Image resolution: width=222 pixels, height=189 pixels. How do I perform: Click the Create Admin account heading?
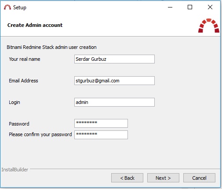[x=35, y=25]
